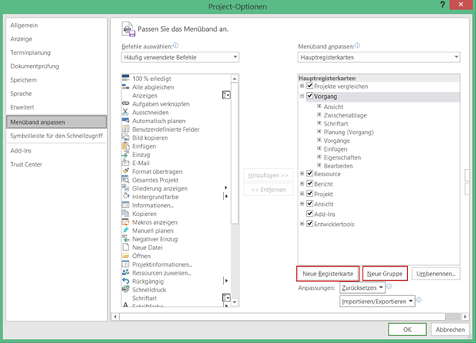Select the Hintergrundfarbe paint bucket icon
Screen dimensions: 476x343
coord(125,197)
